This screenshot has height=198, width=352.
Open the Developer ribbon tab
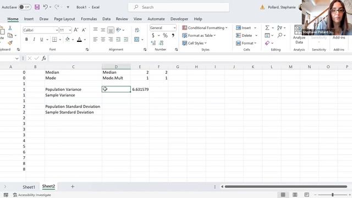click(x=179, y=19)
